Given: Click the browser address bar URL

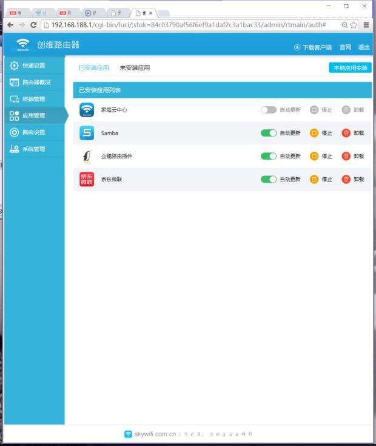Looking at the screenshot, I should (x=189, y=25).
